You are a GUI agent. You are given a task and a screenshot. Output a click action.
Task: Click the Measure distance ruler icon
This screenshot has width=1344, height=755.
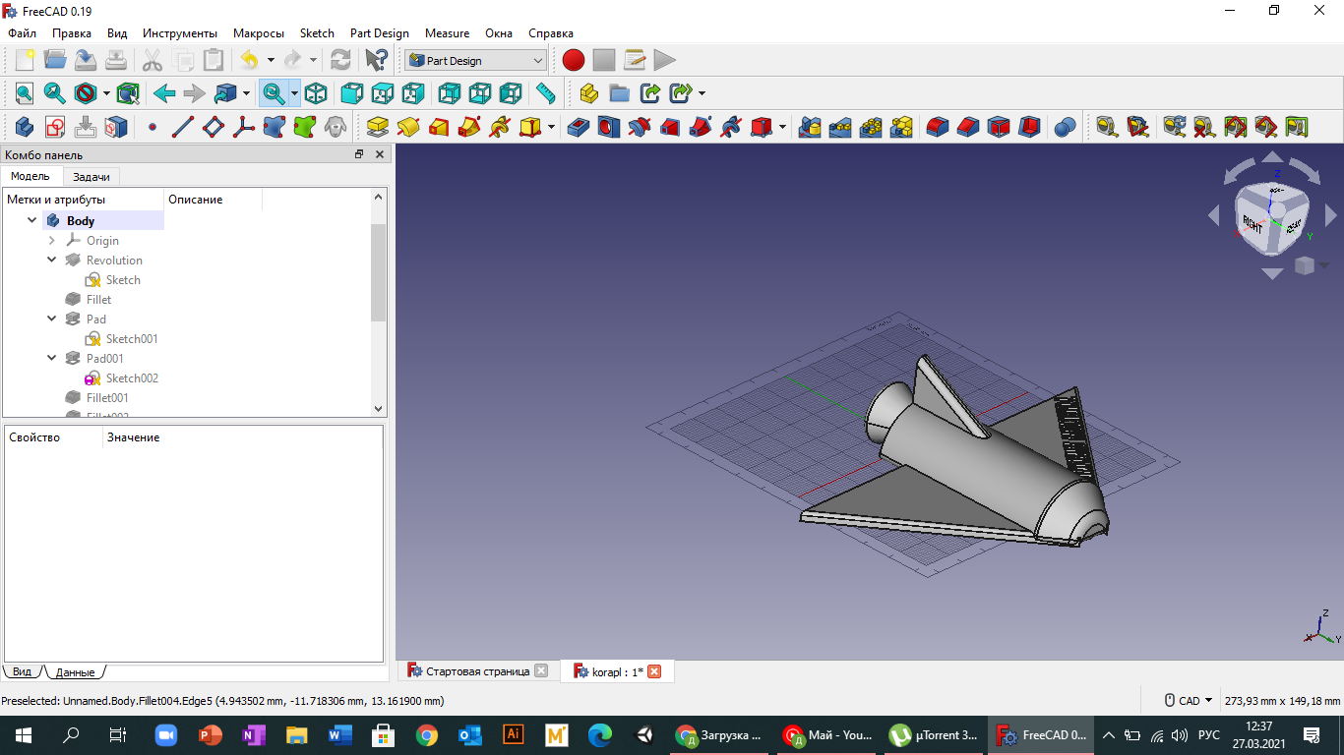click(x=545, y=93)
